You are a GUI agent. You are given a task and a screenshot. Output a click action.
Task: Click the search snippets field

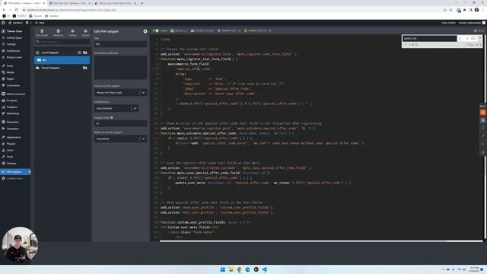click(62, 42)
